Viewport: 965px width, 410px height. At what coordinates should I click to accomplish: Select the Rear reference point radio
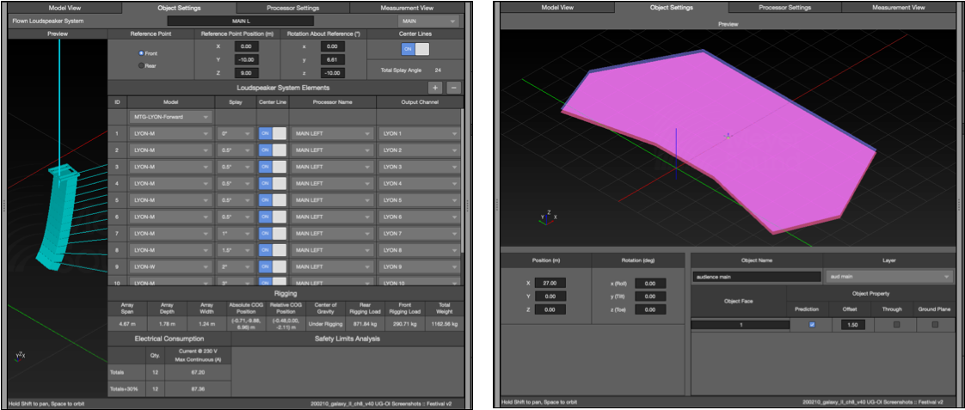point(142,65)
